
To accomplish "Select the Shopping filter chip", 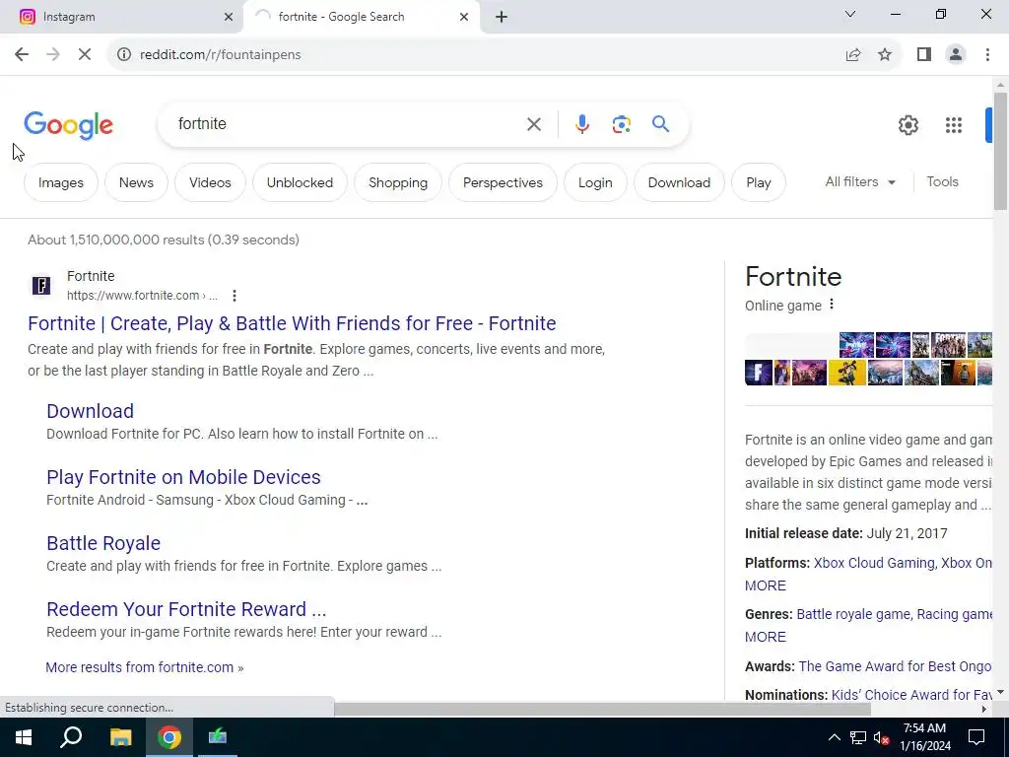I will 398,182.
